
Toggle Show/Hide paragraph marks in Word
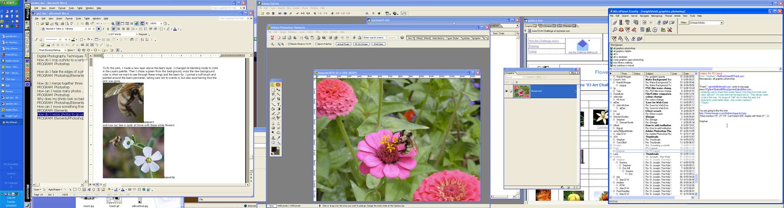147,23
